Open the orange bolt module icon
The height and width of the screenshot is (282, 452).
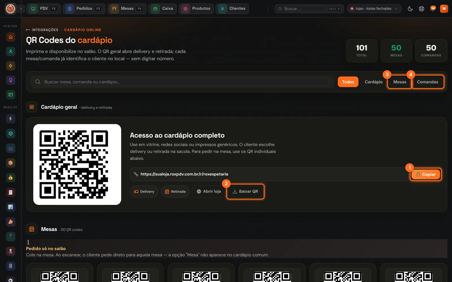[11, 119]
